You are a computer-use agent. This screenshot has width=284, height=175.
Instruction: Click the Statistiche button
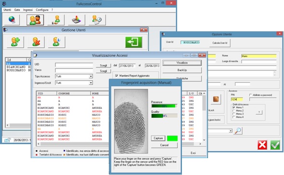coord(182,79)
